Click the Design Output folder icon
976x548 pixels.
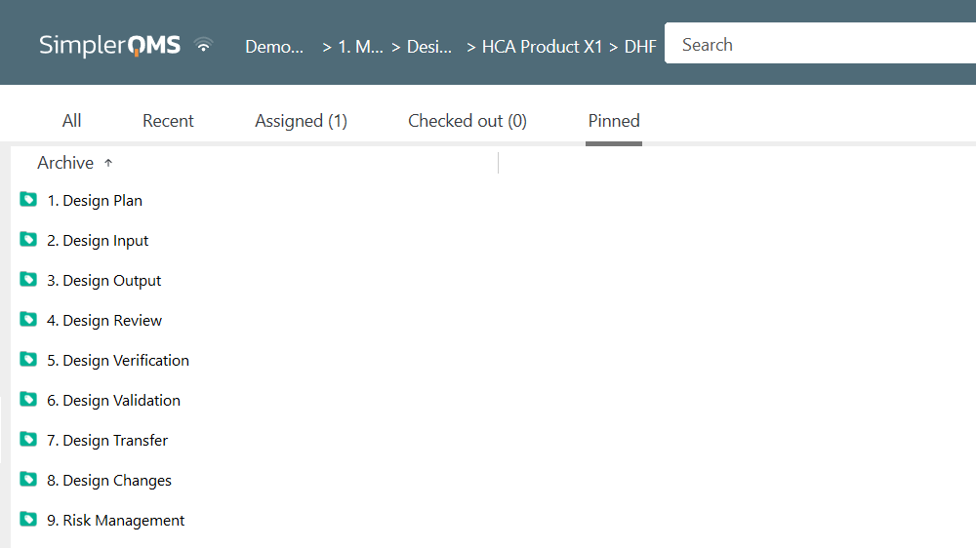coord(28,280)
